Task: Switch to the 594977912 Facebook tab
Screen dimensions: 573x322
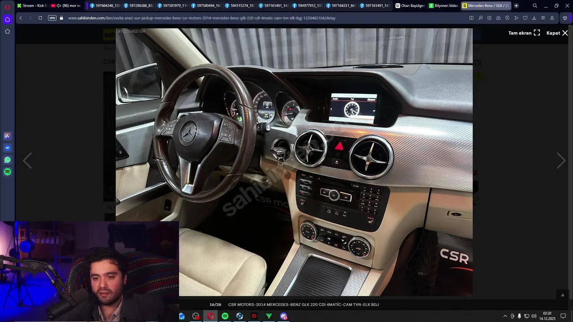Action: click(x=307, y=6)
